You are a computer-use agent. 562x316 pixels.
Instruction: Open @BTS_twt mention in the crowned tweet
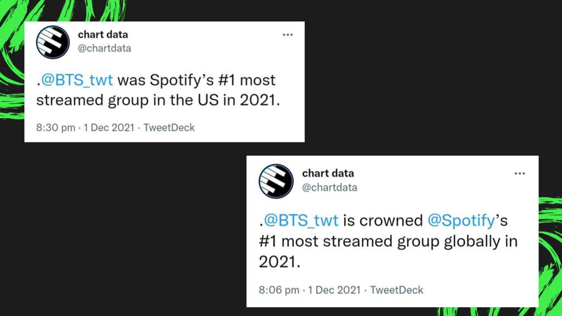(x=301, y=220)
